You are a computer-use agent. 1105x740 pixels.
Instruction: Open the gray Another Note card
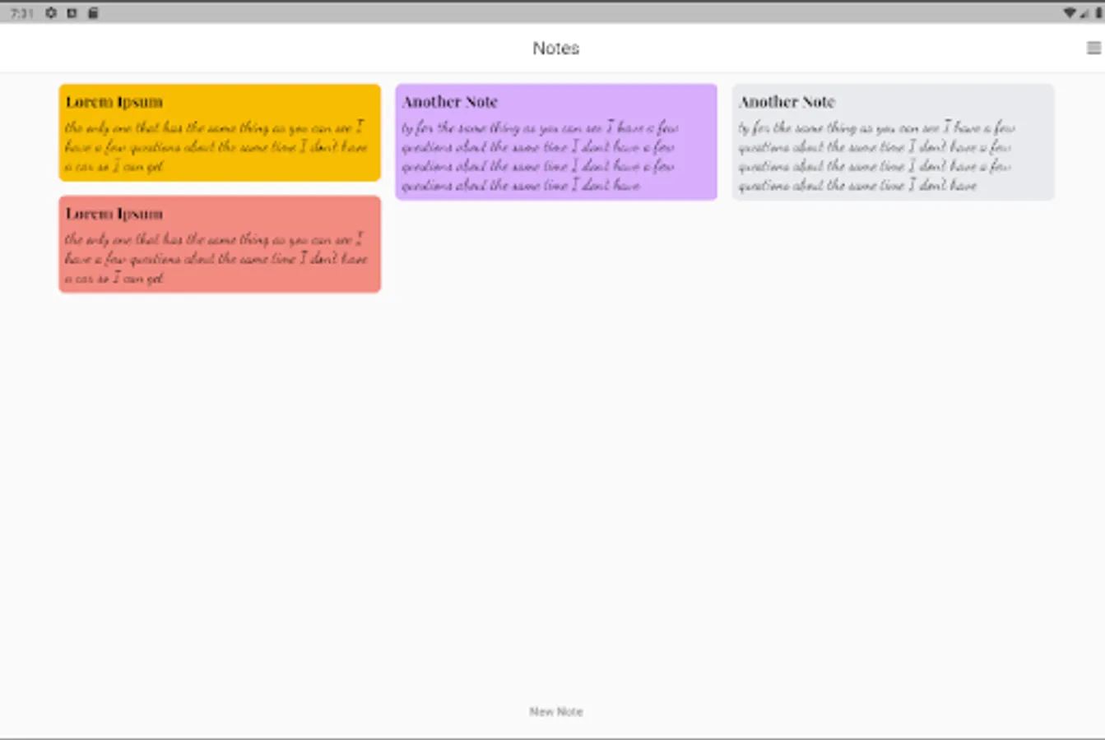pos(893,140)
